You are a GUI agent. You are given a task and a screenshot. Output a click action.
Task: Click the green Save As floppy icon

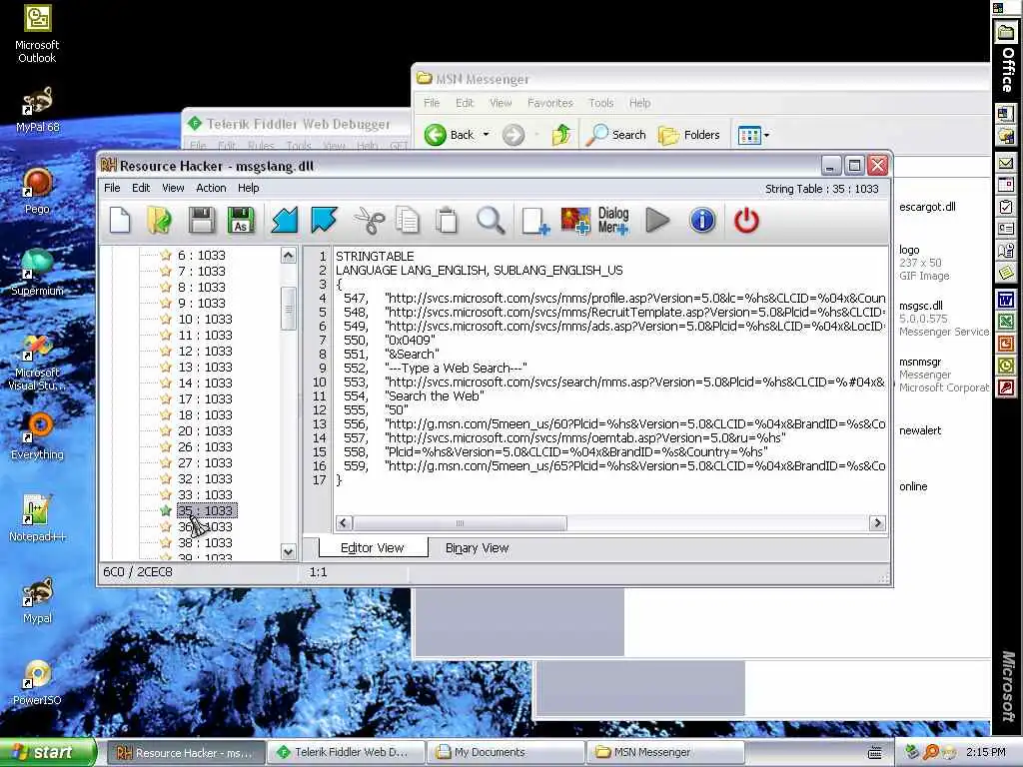click(241, 221)
